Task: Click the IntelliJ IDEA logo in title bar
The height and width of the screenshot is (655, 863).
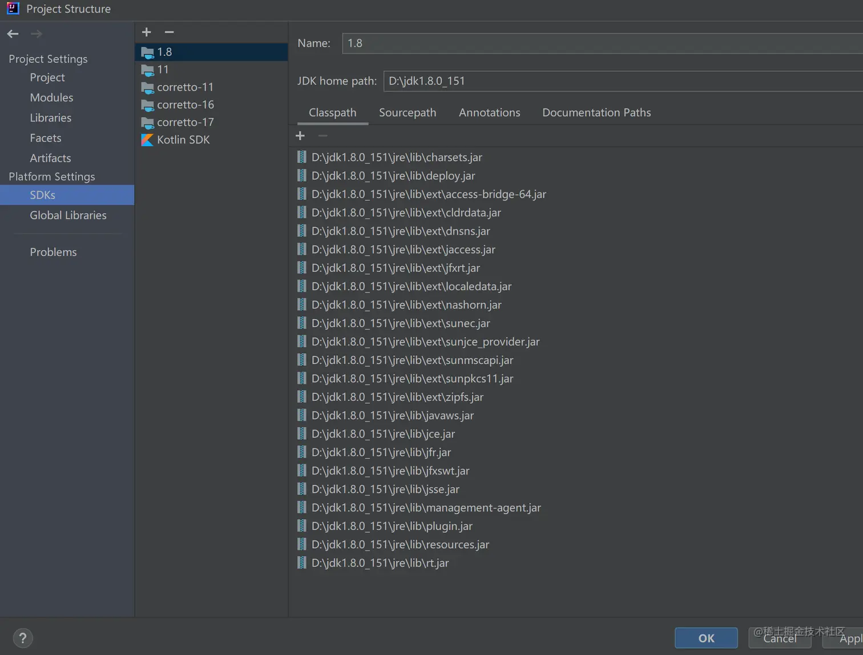Action: pyautogui.click(x=13, y=9)
